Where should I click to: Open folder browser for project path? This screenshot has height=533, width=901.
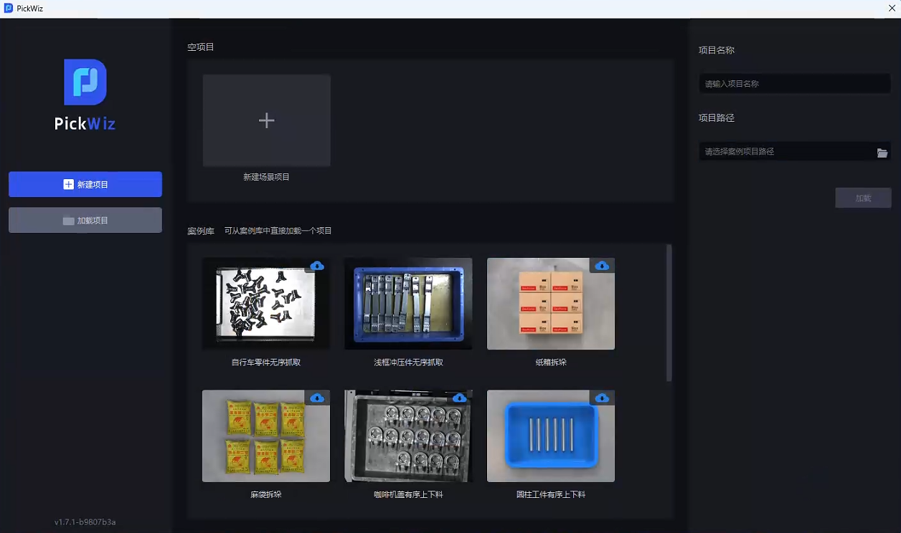pos(882,153)
